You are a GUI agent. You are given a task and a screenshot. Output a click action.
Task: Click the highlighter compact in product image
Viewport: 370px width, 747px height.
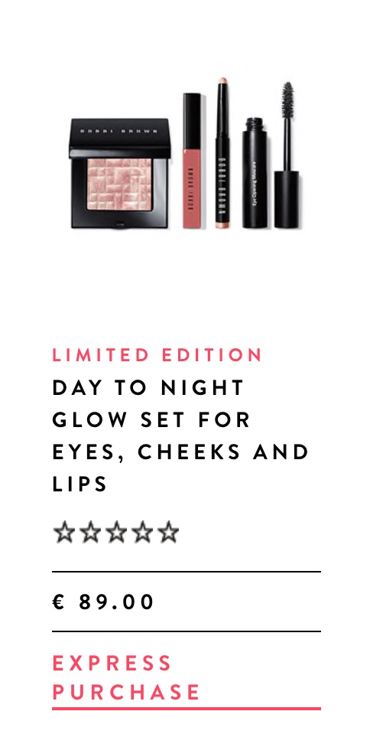(x=119, y=174)
